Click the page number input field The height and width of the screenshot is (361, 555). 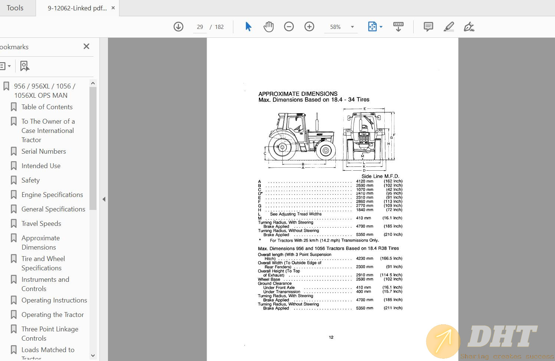tap(200, 27)
